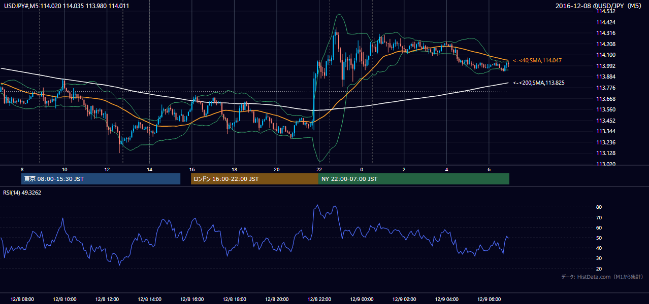Click the RSI 80 level label
Viewport: 649px width, 304px height.
click(599, 207)
